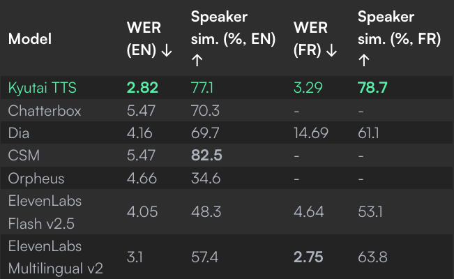Screen dimensions: 454x279
Task: Select the ElevenLabs Flash v2.5 label
Action: pos(45,212)
